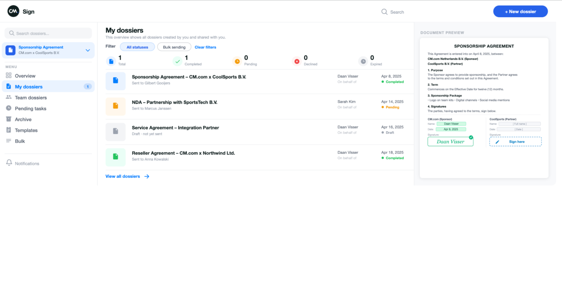Click the SPONSORSHIP AGREEMENT preview title

(x=484, y=46)
